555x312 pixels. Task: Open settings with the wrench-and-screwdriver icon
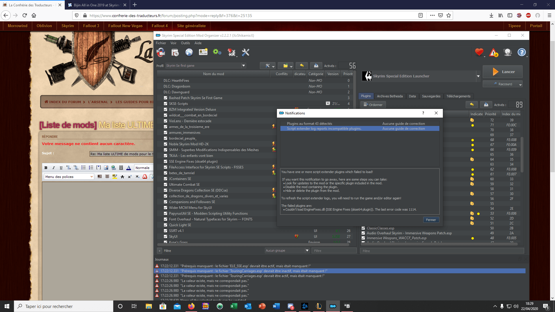coord(245,52)
